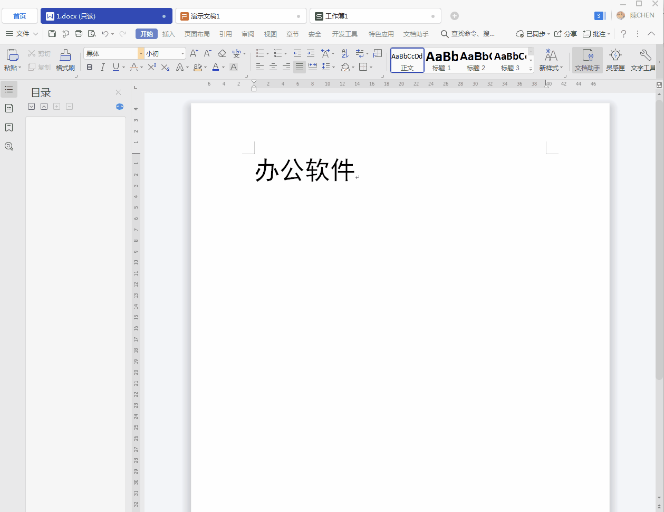This screenshot has height=512, width=664.
Task: Click the sort (A-Z) icon
Action: coord(345,53)
